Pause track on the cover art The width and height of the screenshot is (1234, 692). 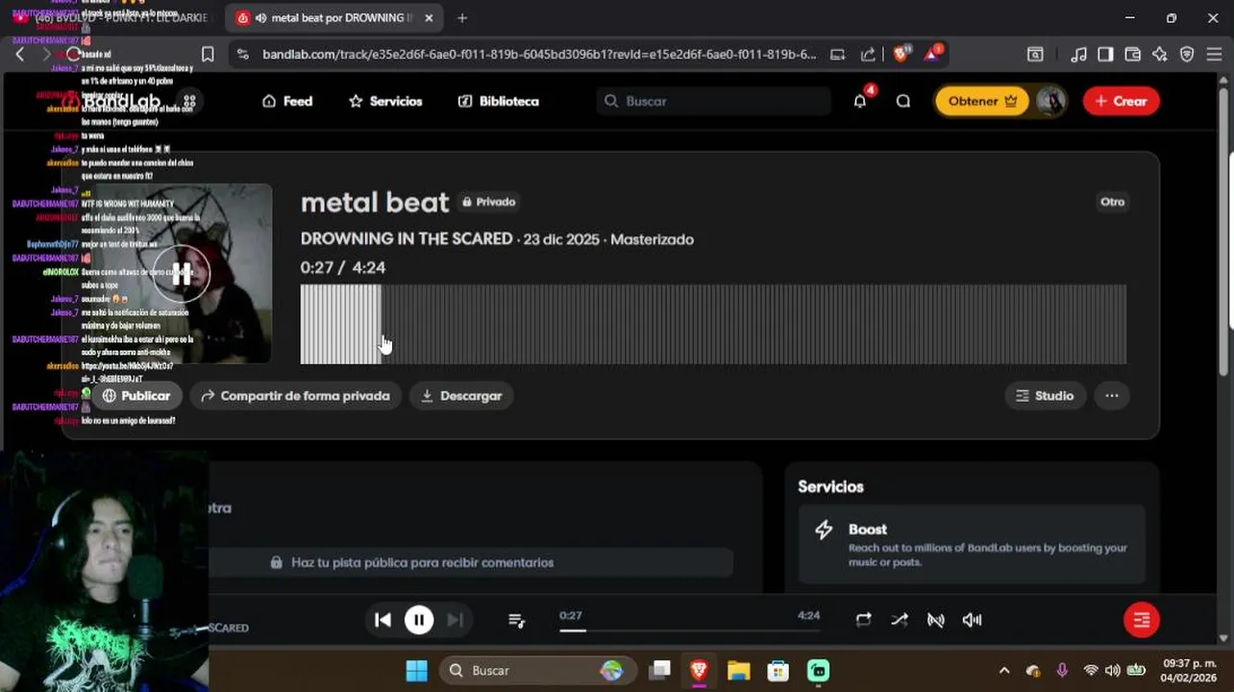tap(181, 274)
